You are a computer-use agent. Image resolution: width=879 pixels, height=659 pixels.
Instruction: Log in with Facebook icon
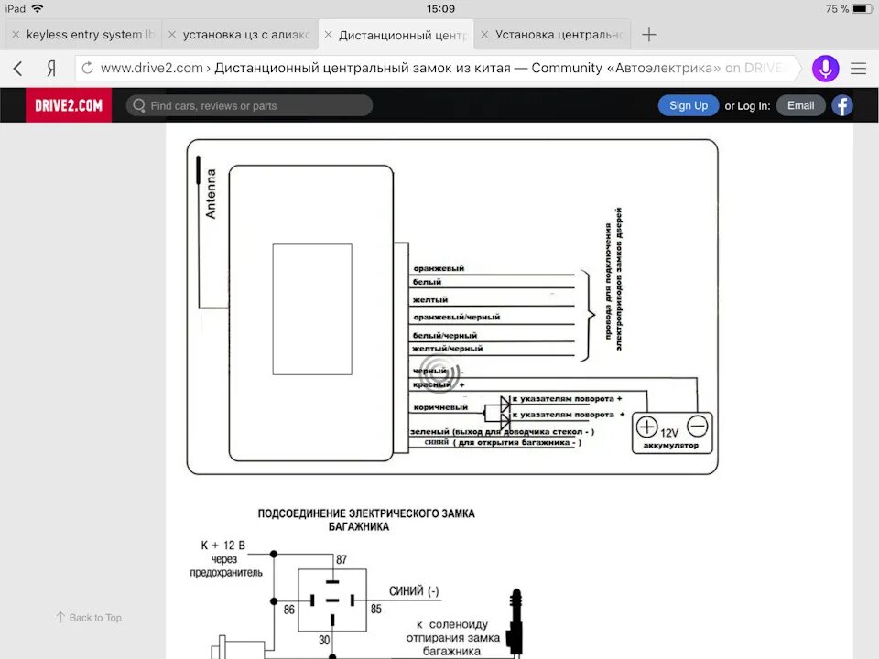[x=842, y=105]
